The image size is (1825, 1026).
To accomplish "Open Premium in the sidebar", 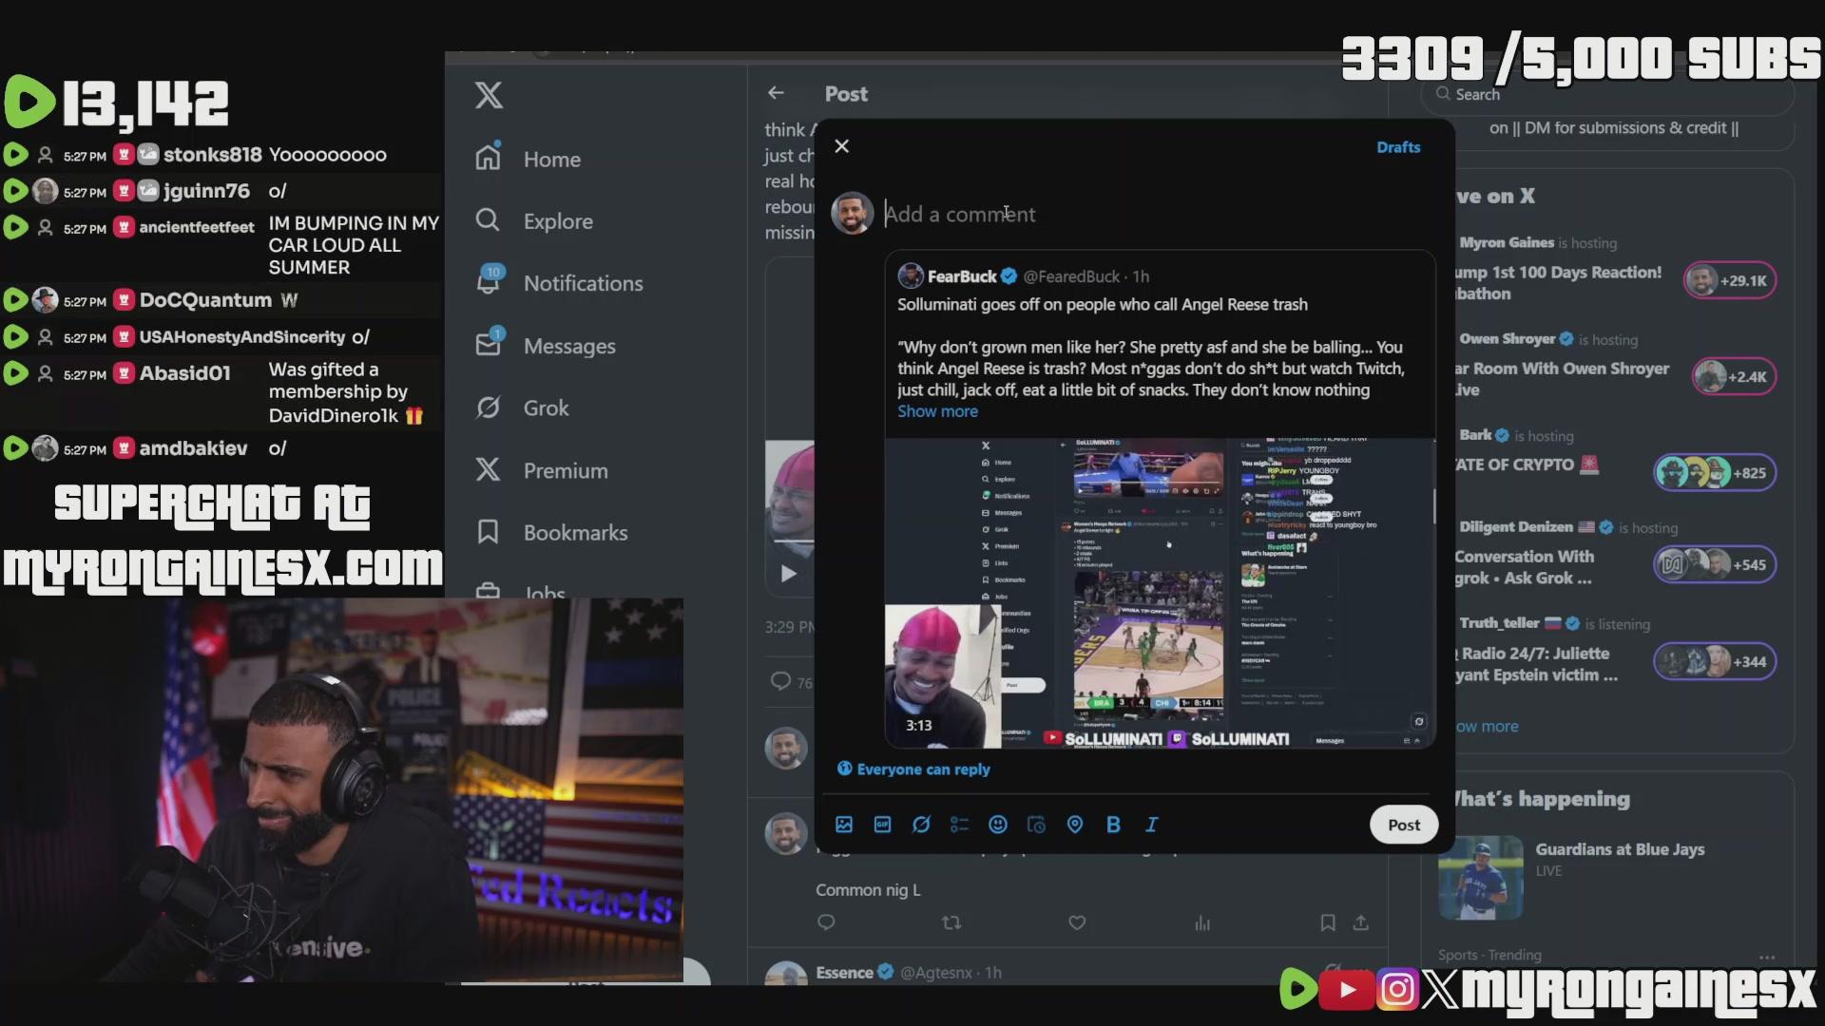I will (x=541, y=469).
